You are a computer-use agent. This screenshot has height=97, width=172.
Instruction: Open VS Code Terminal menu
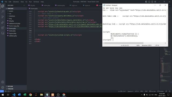tap(36, 2)
